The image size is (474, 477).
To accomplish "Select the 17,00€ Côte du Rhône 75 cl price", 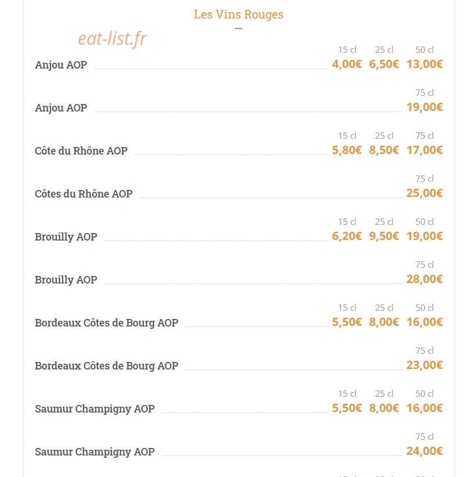I will pos(425,150).
